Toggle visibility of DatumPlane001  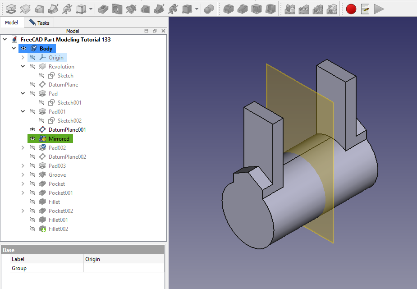(x=32, y=130)
